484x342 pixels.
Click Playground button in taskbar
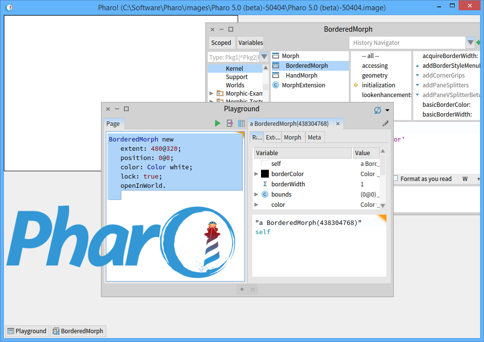[x=27, y=331]
